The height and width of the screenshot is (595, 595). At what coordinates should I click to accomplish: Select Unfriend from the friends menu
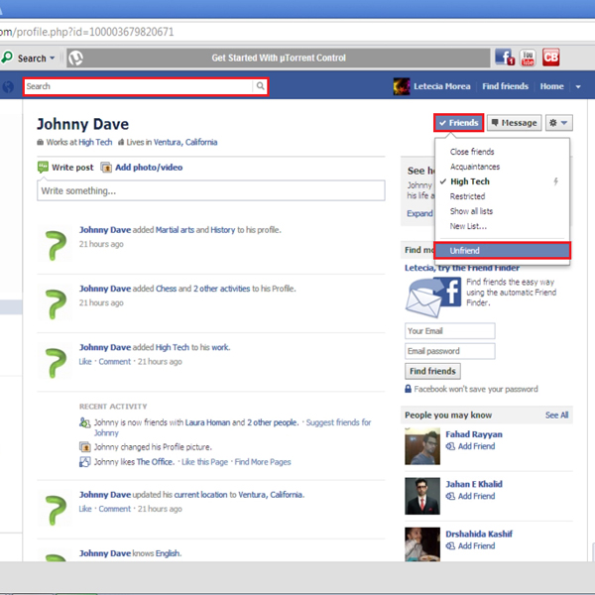tap(502, 251)
